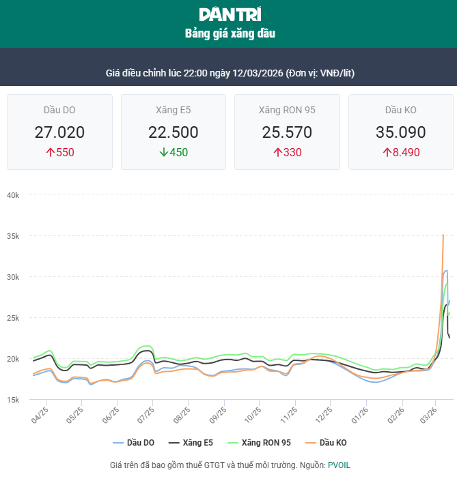The width and height of the screenshot is (457, 479).
Task: Click the red up arrow beside 550
Action: [x=50, y=153]
